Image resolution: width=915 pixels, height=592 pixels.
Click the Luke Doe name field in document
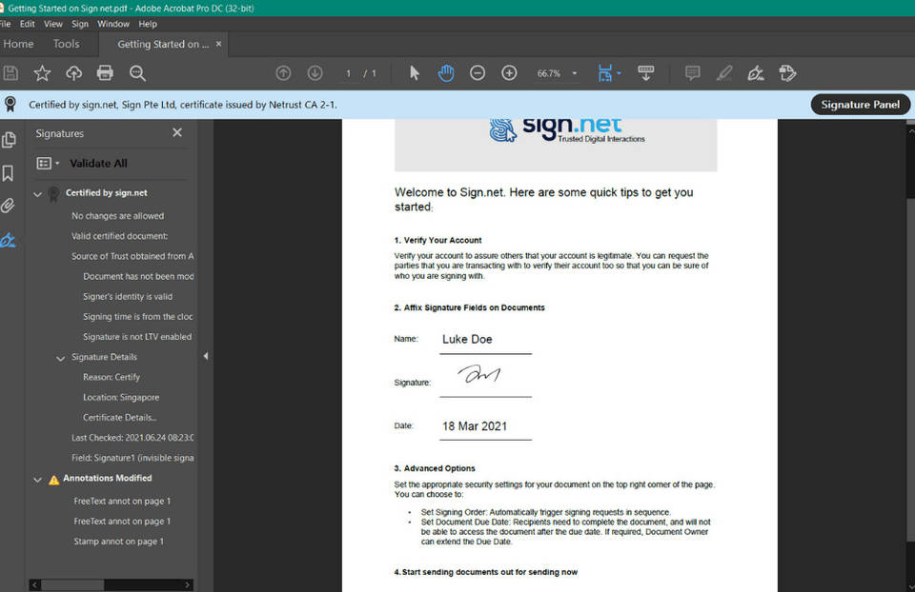(467, 339)
